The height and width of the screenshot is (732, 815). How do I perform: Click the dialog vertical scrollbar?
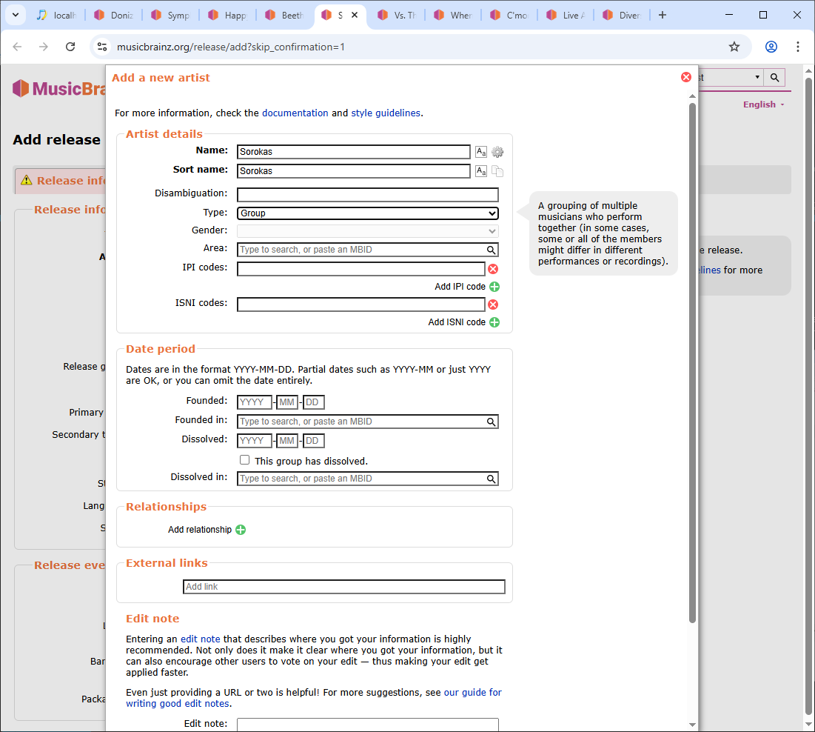(692, 362)
